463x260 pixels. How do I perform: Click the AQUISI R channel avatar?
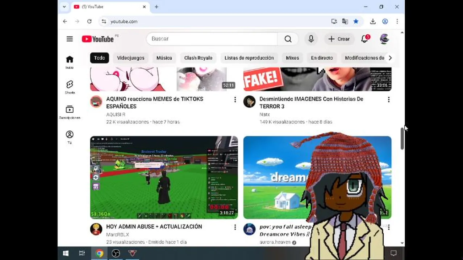click(x=96, y=102)
